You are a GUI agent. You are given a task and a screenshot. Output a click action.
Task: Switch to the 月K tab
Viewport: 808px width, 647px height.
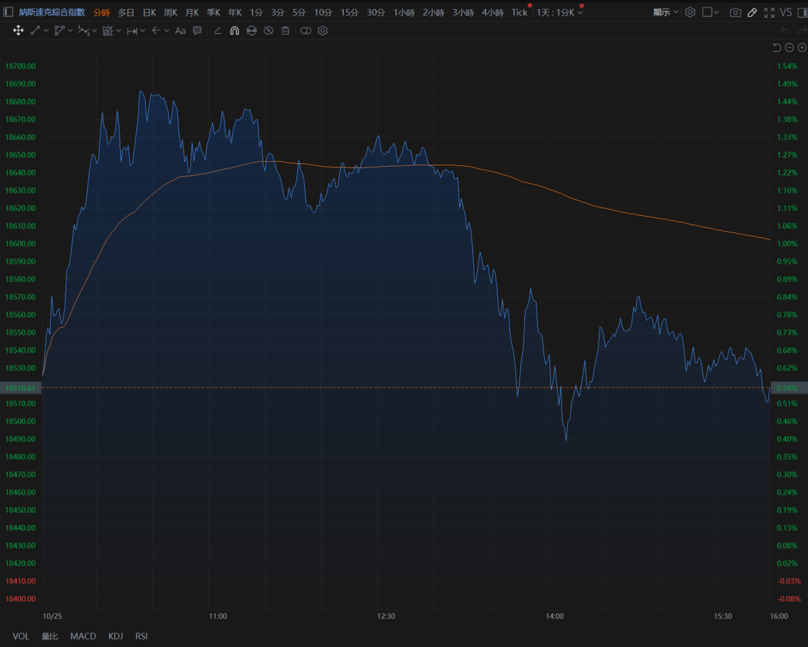[192, 12]
